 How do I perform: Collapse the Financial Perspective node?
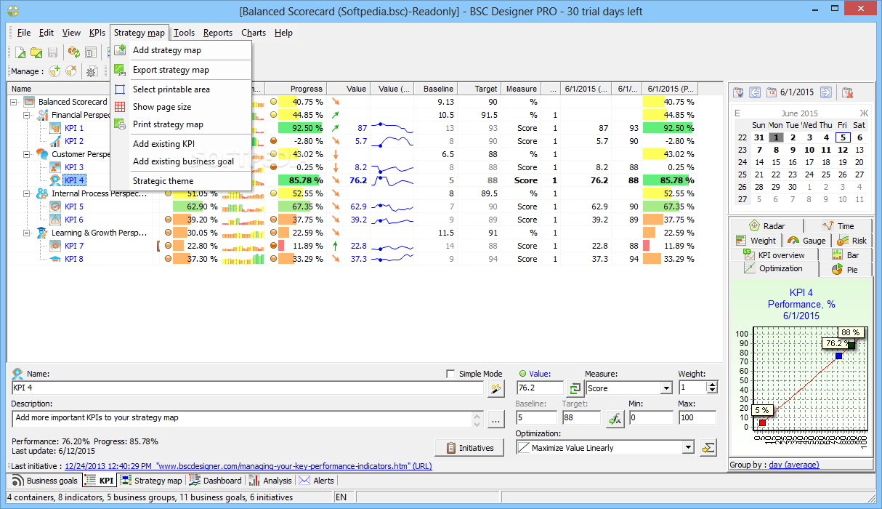(x=27, y=115)
